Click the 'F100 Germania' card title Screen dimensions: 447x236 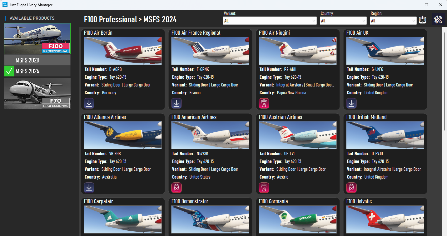click(x=273, y=201)
